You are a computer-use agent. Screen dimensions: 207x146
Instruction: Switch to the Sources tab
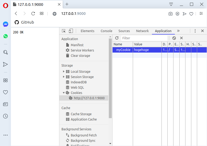tap(124, 31)
